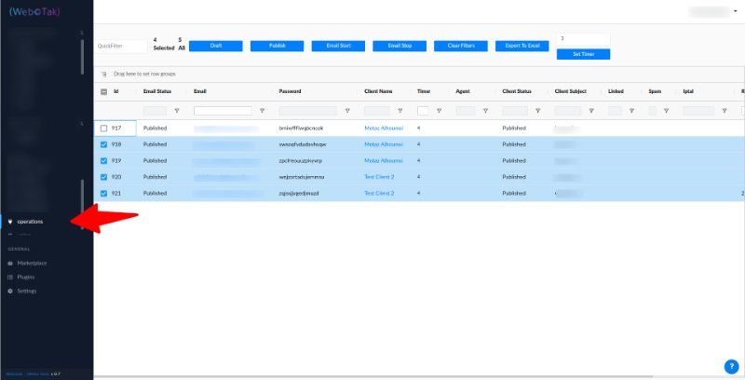Open the Spam column filter icon
This screenshot has height=380, width=745.
click(x=666, y=111)
